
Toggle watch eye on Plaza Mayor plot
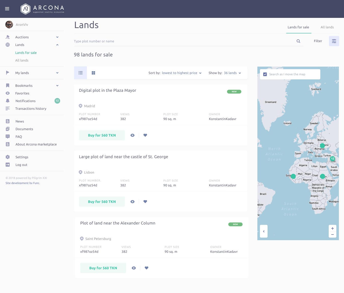click(x=133, y=135)
